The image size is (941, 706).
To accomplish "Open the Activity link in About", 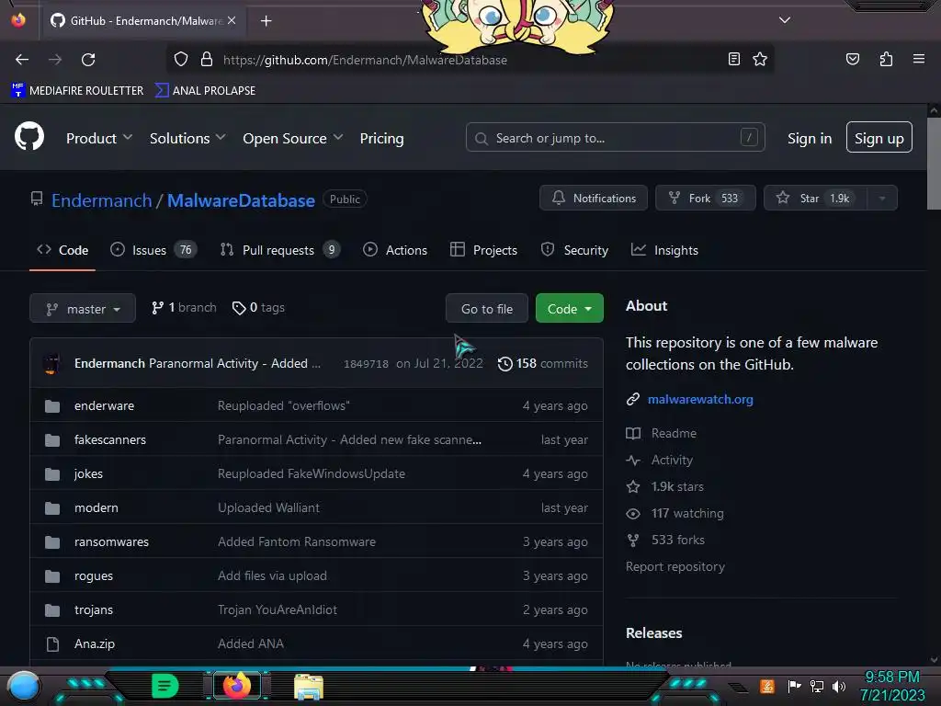I will [x=660, y=460].
